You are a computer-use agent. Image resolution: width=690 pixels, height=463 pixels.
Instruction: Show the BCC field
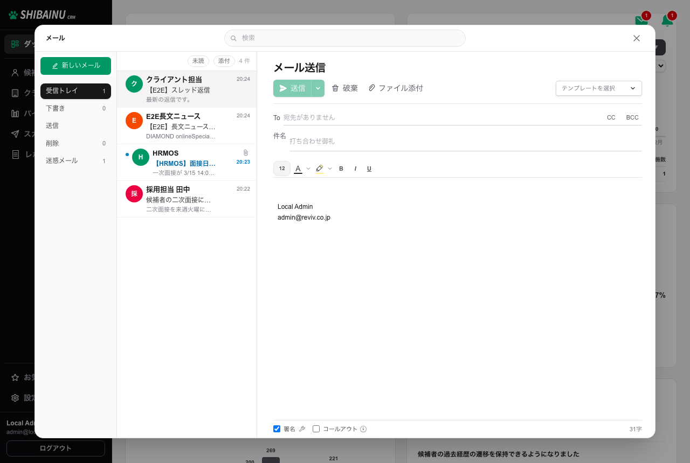pyautogui.click(x=632, y=117)
